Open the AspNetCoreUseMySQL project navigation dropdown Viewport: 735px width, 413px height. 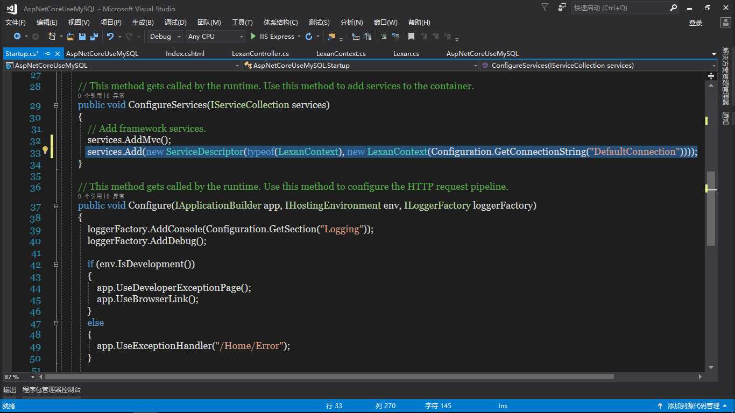pyautogui.click(x=122, y=66)
